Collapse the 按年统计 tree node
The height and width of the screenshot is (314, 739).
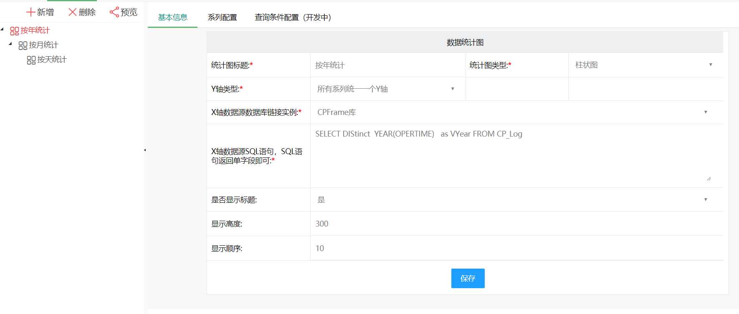tap(3, 29)
